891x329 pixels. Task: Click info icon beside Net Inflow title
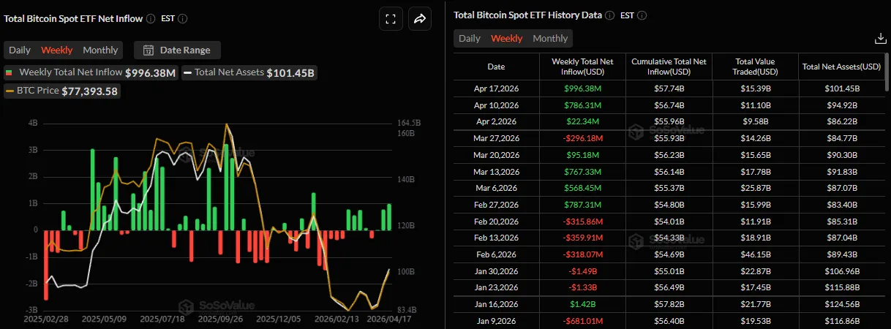[x=150, y=19]
